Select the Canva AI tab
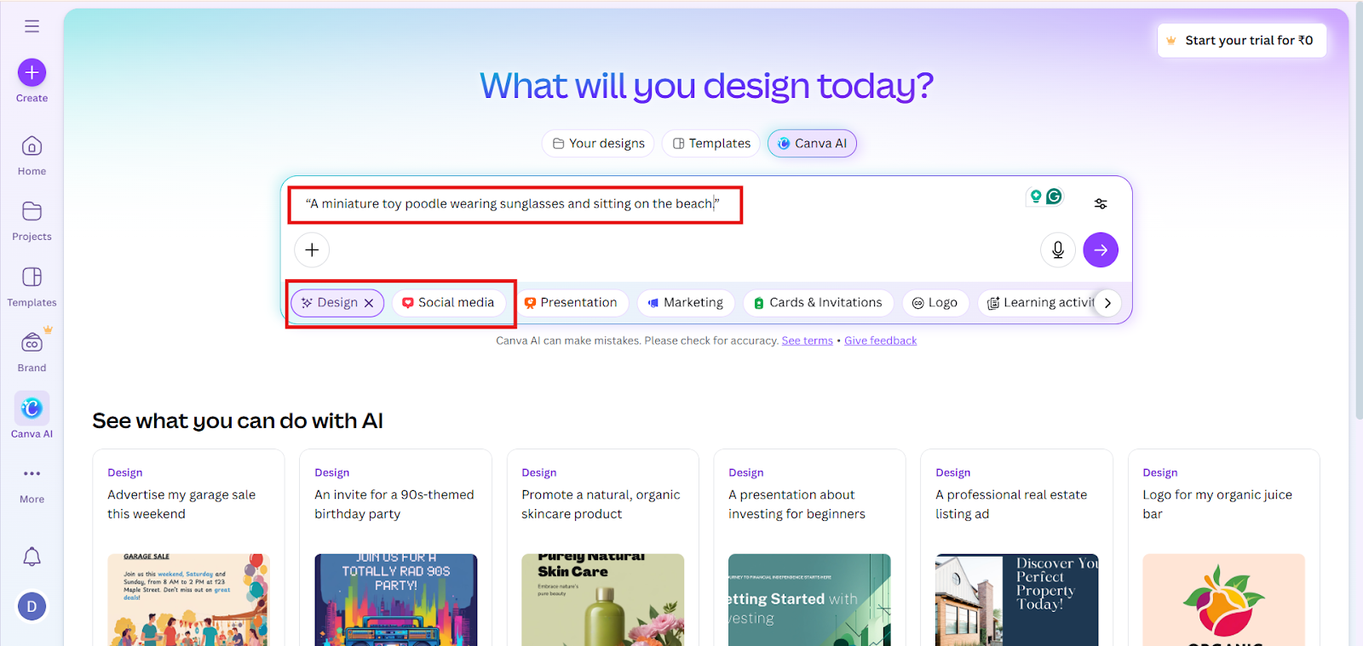The image size is (1363, 646). 812,143
